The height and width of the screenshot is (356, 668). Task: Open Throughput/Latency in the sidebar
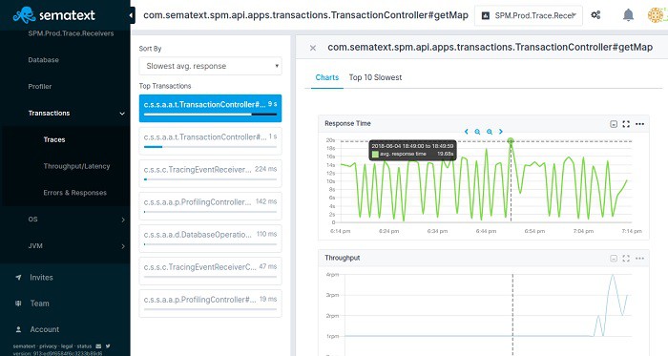(x=76, y=166)
